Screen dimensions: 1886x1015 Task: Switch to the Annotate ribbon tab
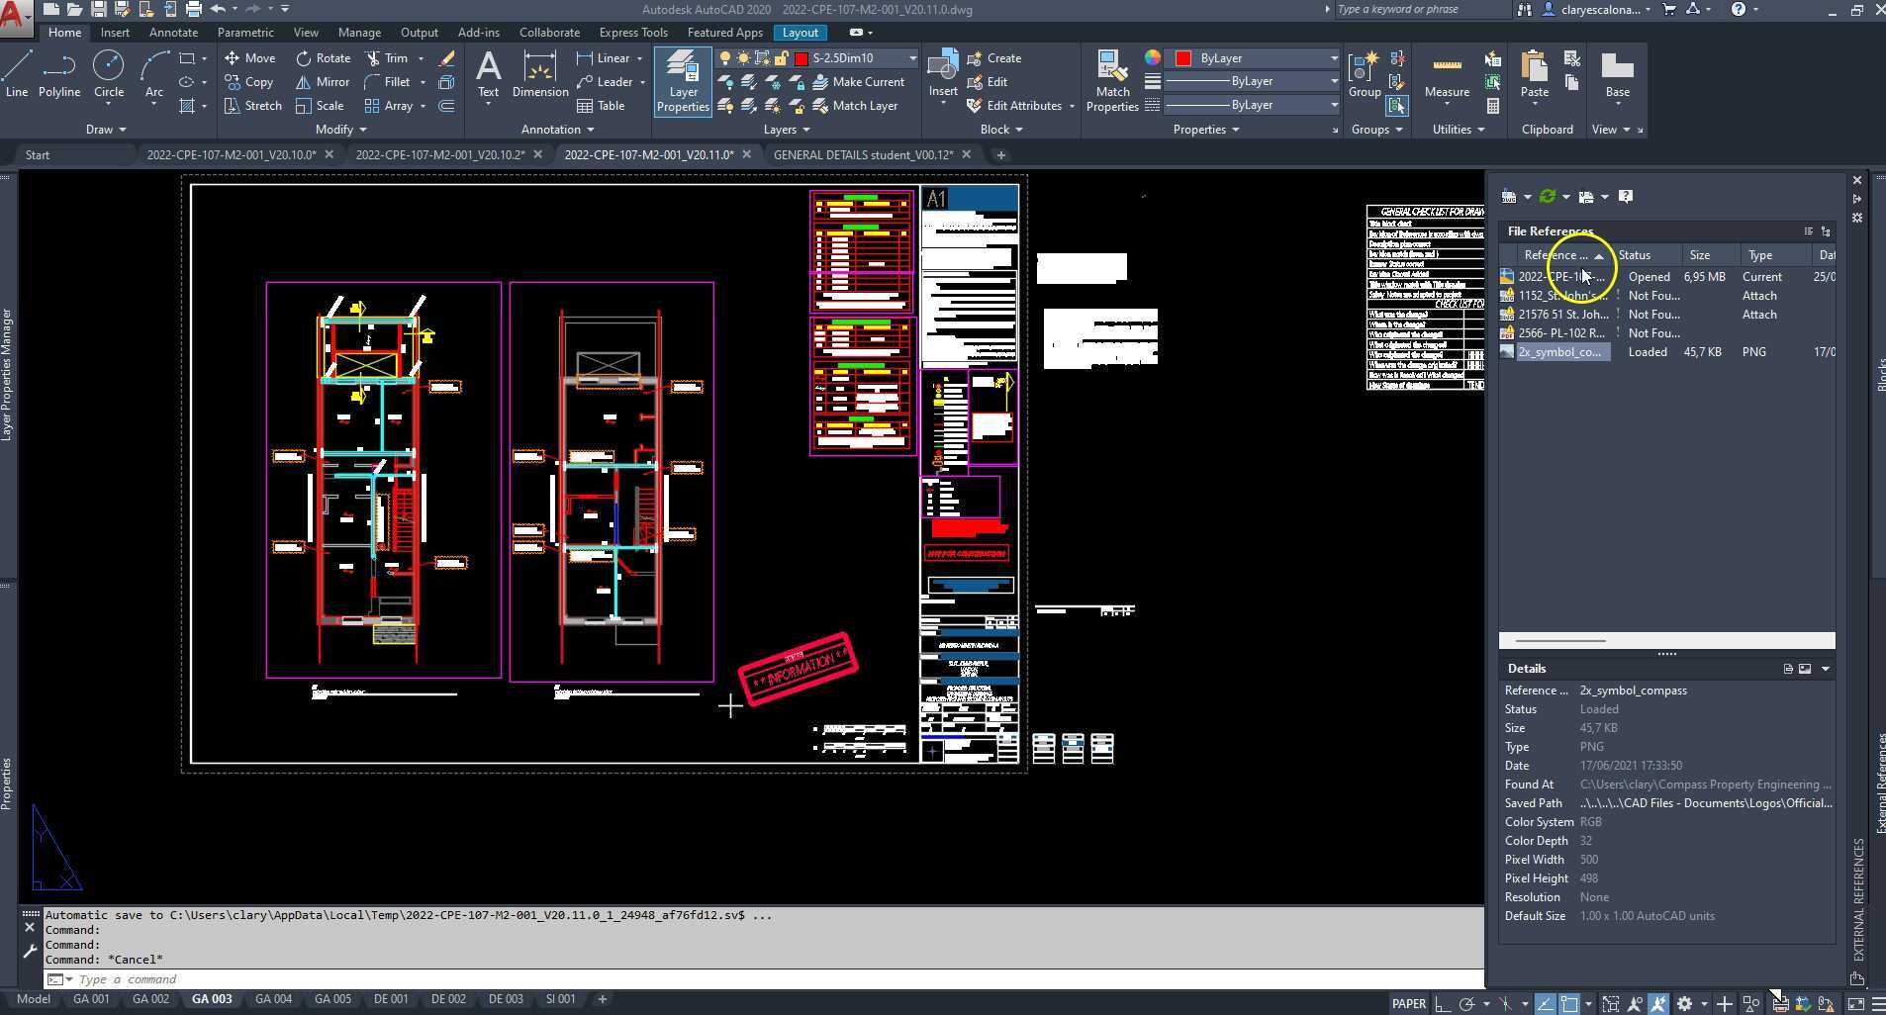pos(173,32)
